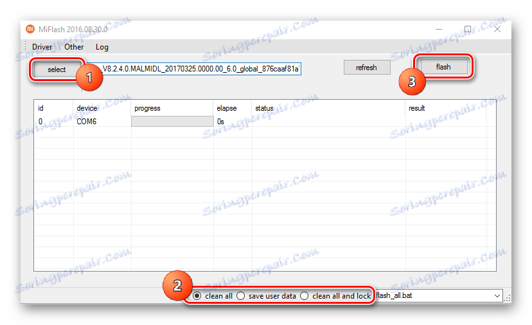Click the flash button
The height and width of the screenshot is (325, 532).
coord(443,67)
